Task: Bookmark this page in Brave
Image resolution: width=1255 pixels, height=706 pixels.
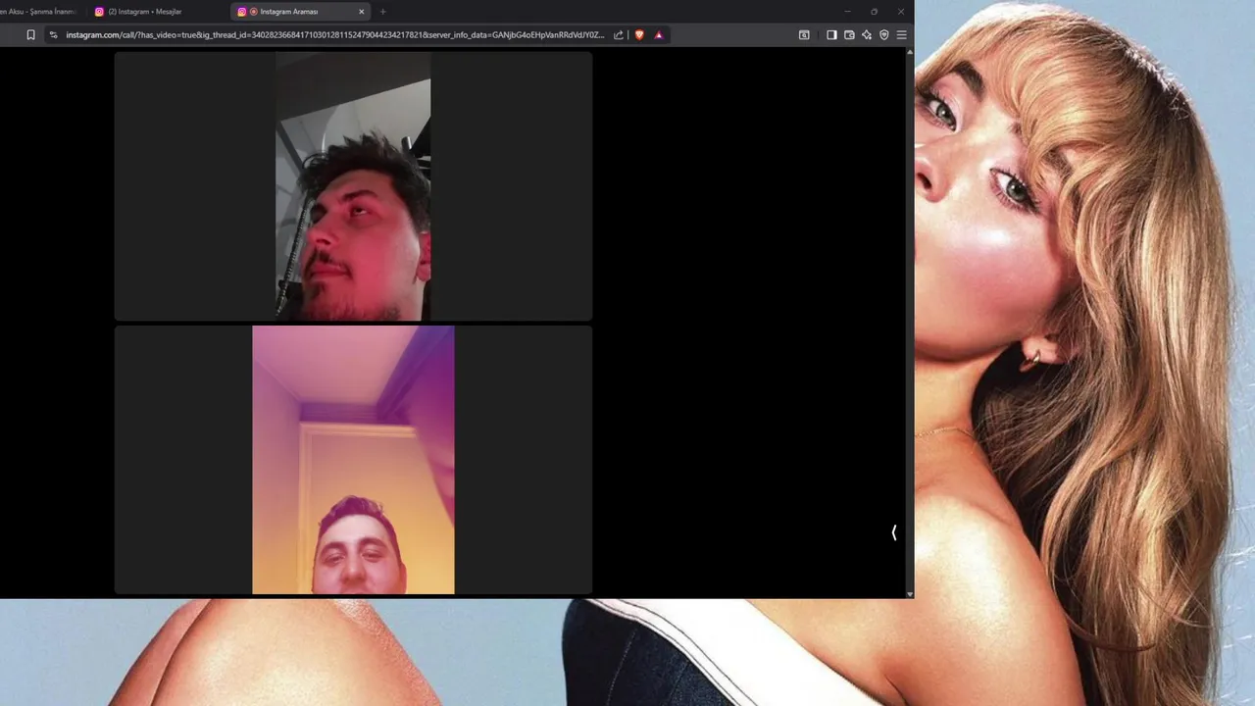Action: pos(30,34)
